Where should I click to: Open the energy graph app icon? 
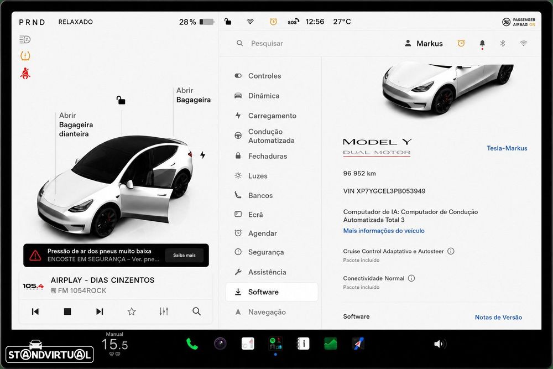331,344
